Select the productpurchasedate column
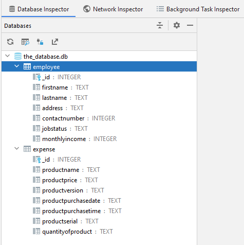This screenshot has height=245, width=244. pyautogui.click(x=77, y=201)
